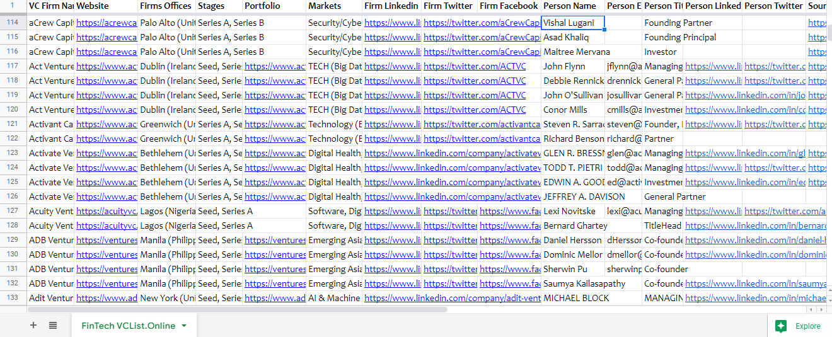This screenshot has width=832, height=337.
Task: Select cell containing JEFFREY A. DAVISON
Action: (x=573, y=197)
